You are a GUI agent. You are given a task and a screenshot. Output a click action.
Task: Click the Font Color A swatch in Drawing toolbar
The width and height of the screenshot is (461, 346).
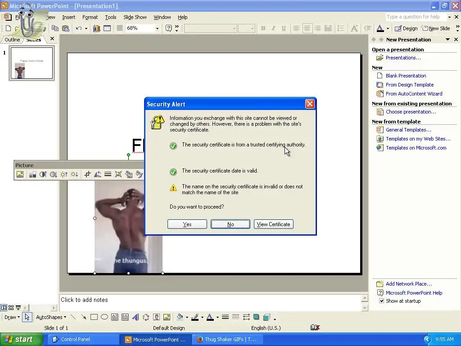tap(210, 317)
